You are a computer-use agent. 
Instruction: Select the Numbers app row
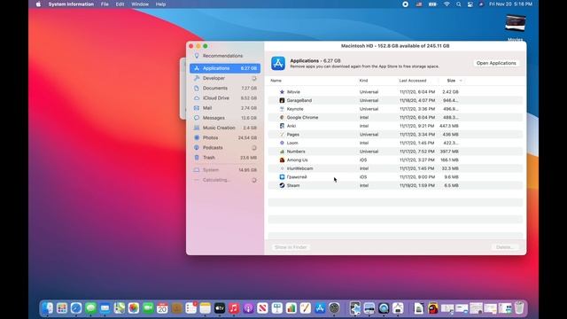(395, 152)
